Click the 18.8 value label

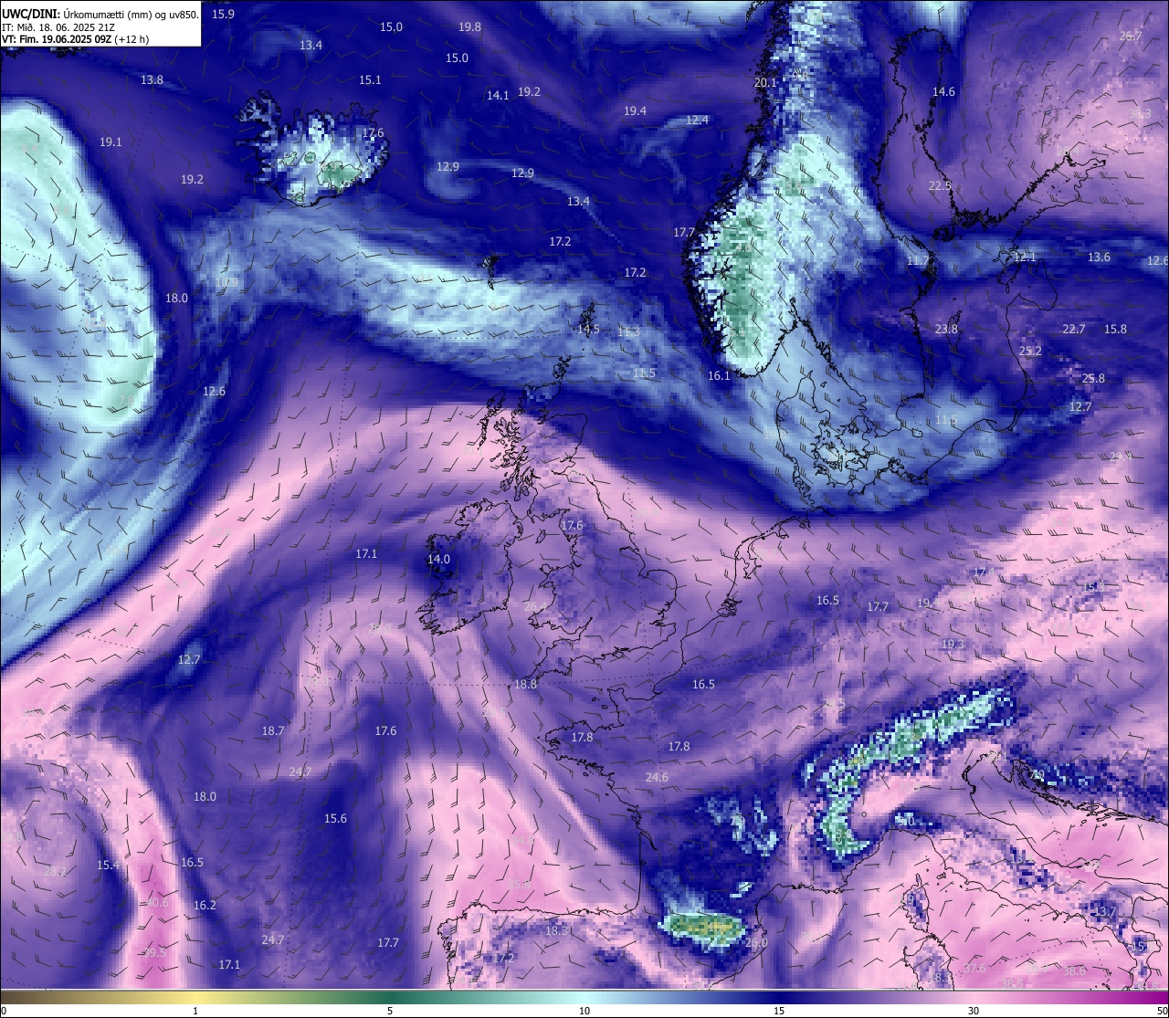click(x=525, y=685)
